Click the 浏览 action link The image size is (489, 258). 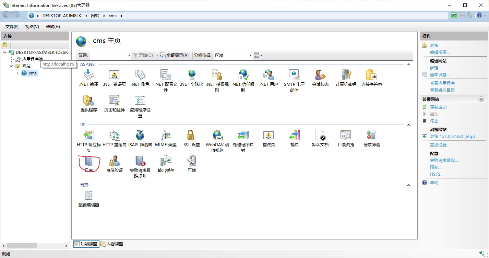pyautogui.click(x=434, y=45)
